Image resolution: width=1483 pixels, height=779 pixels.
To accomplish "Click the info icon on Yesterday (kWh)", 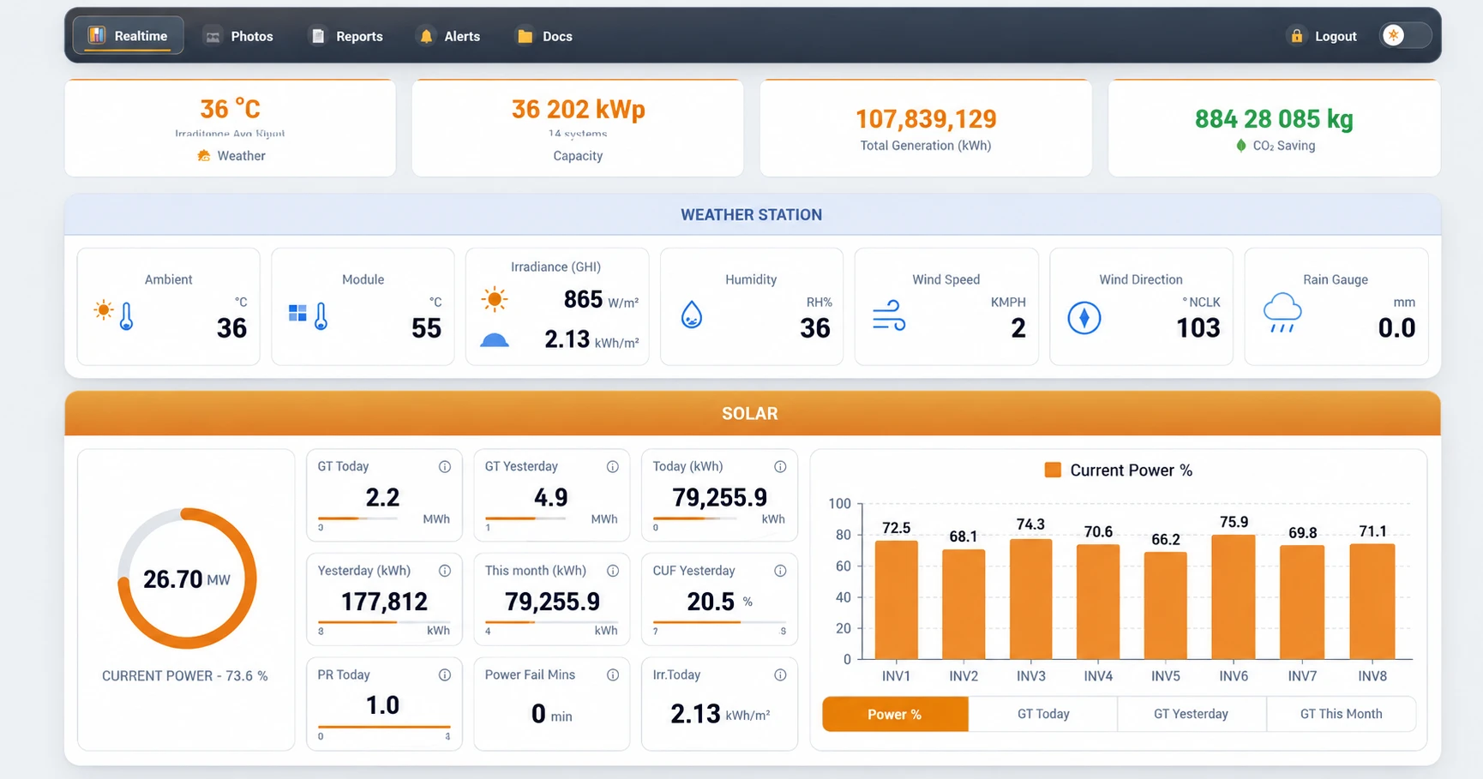I will (445, 571).
